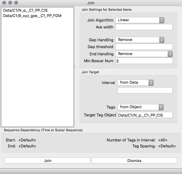Click the Join window title bar
Viewport: 182px width, 174px height.
click(x=91, y=3)
